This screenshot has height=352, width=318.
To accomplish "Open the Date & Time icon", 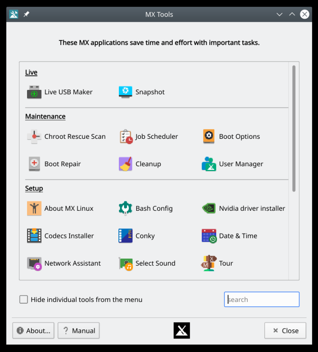I will tap(209, 236).
